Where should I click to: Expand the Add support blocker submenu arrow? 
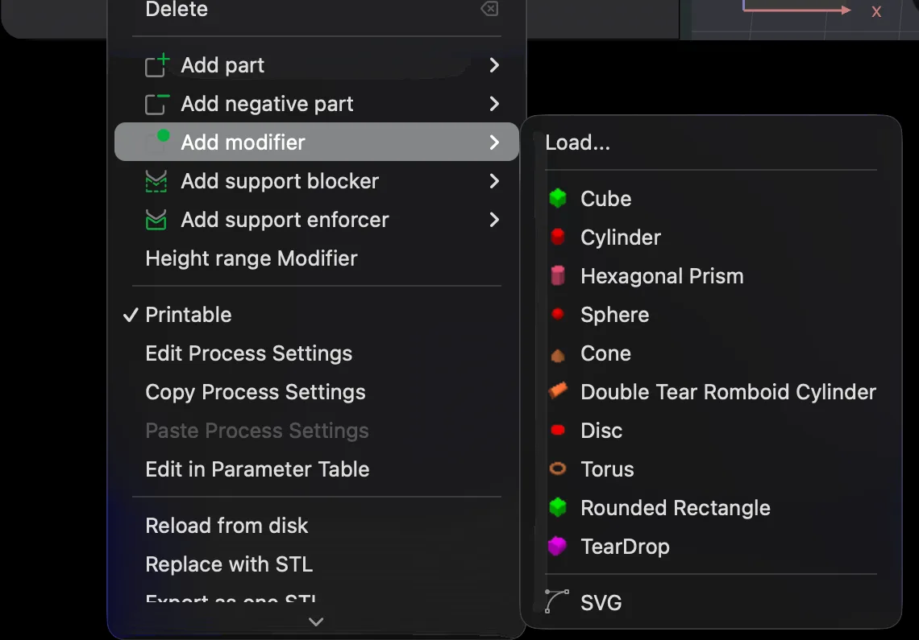pos(494,181)
